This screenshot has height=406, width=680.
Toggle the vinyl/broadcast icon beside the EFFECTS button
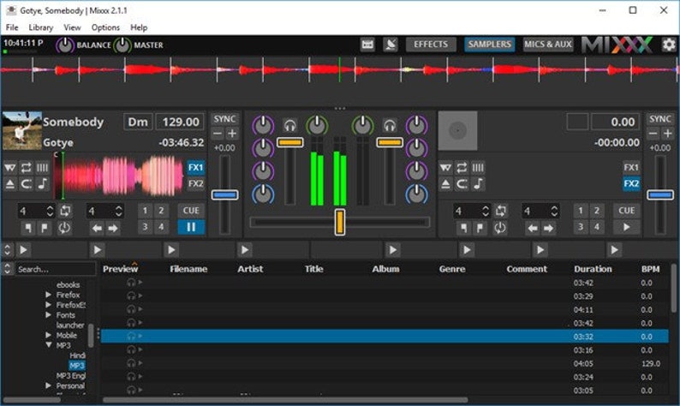pos(391,45)
